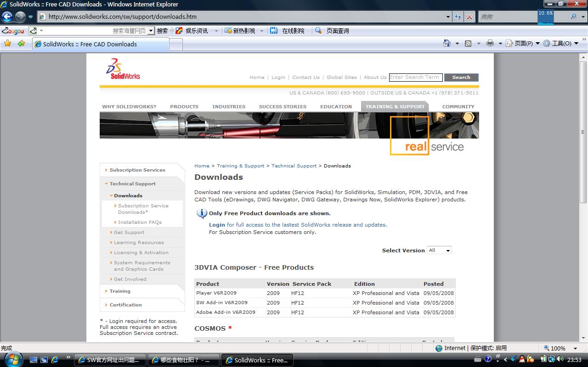Viewport: 588px width, 367px height.
Task: Click the information icon beside free downloads notice
Action: tap(201, 213)
